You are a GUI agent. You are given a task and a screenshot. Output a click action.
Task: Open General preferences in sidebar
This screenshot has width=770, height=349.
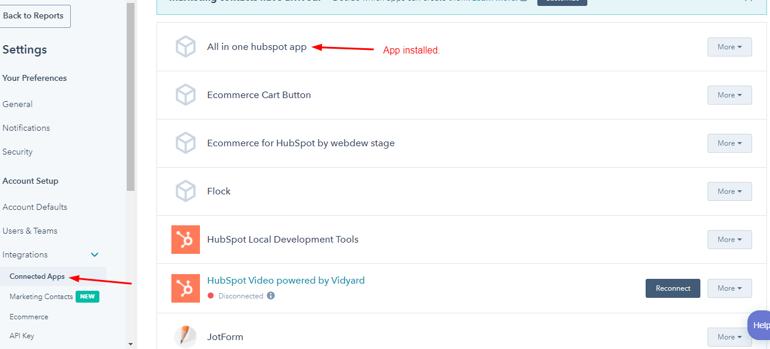[x=17, y=104]
